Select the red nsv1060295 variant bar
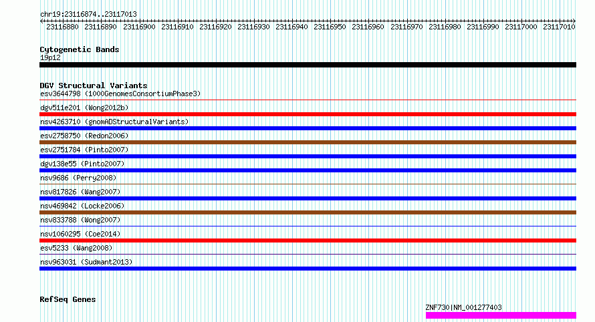This screenshot has height=322, width=595. (x=308, y=240)
